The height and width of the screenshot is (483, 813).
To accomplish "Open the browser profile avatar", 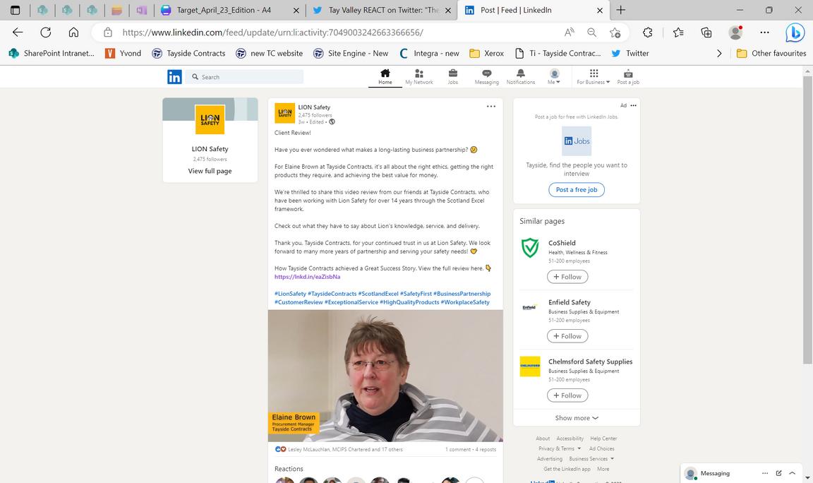I will [735, 32].
